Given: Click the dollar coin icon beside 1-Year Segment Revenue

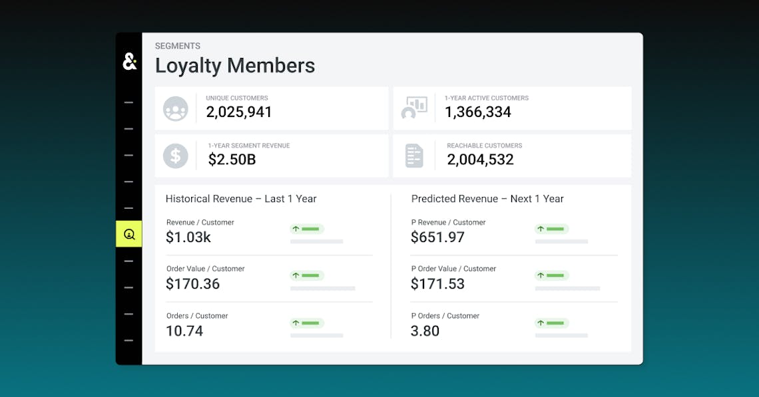Looking at the screenshot, I should [x=176, y=155].
